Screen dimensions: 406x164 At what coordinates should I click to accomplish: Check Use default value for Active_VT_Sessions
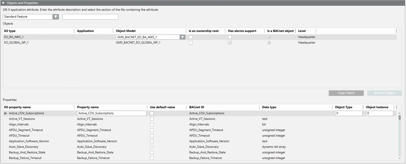[x=152, y=119]
